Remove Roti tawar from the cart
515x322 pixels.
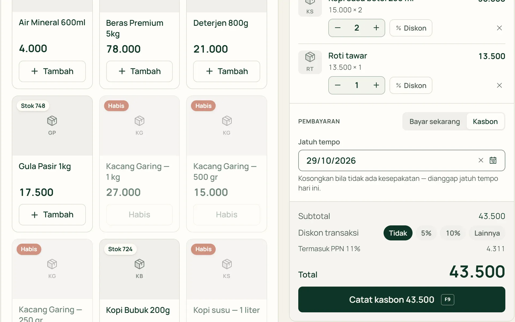coord(499,85)
